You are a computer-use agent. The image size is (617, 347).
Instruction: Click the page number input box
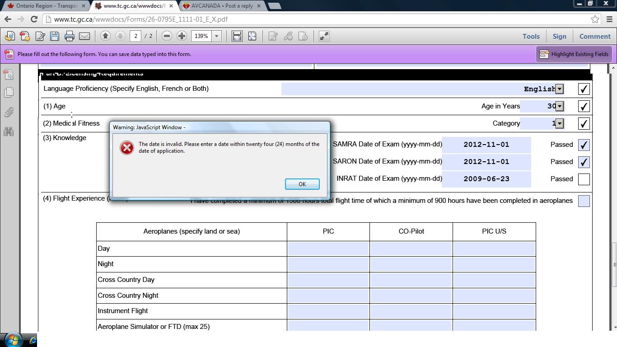(x=135, y=36)
